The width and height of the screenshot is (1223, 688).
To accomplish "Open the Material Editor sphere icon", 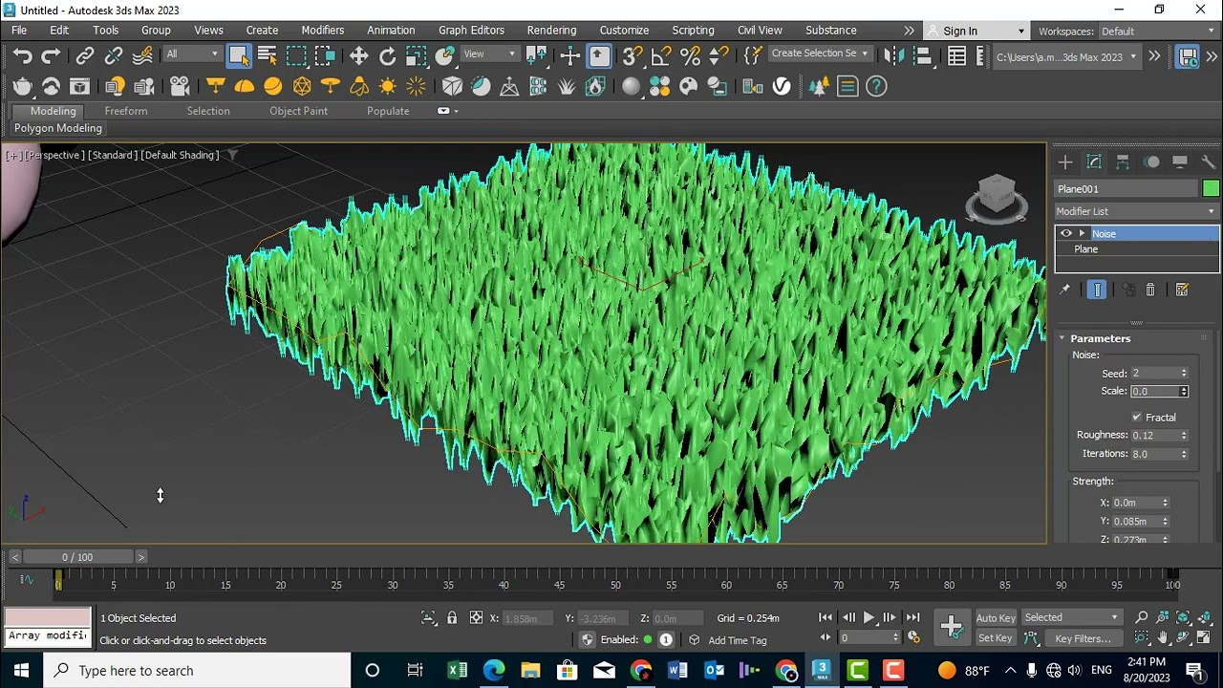I will 632,87.
